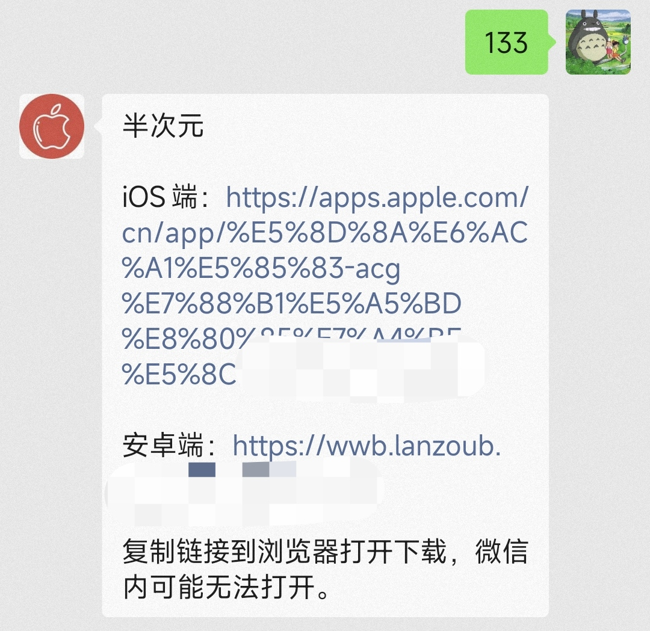Tap the 安卓端 label
Screen dimensions: 650x631
(163, 445)
